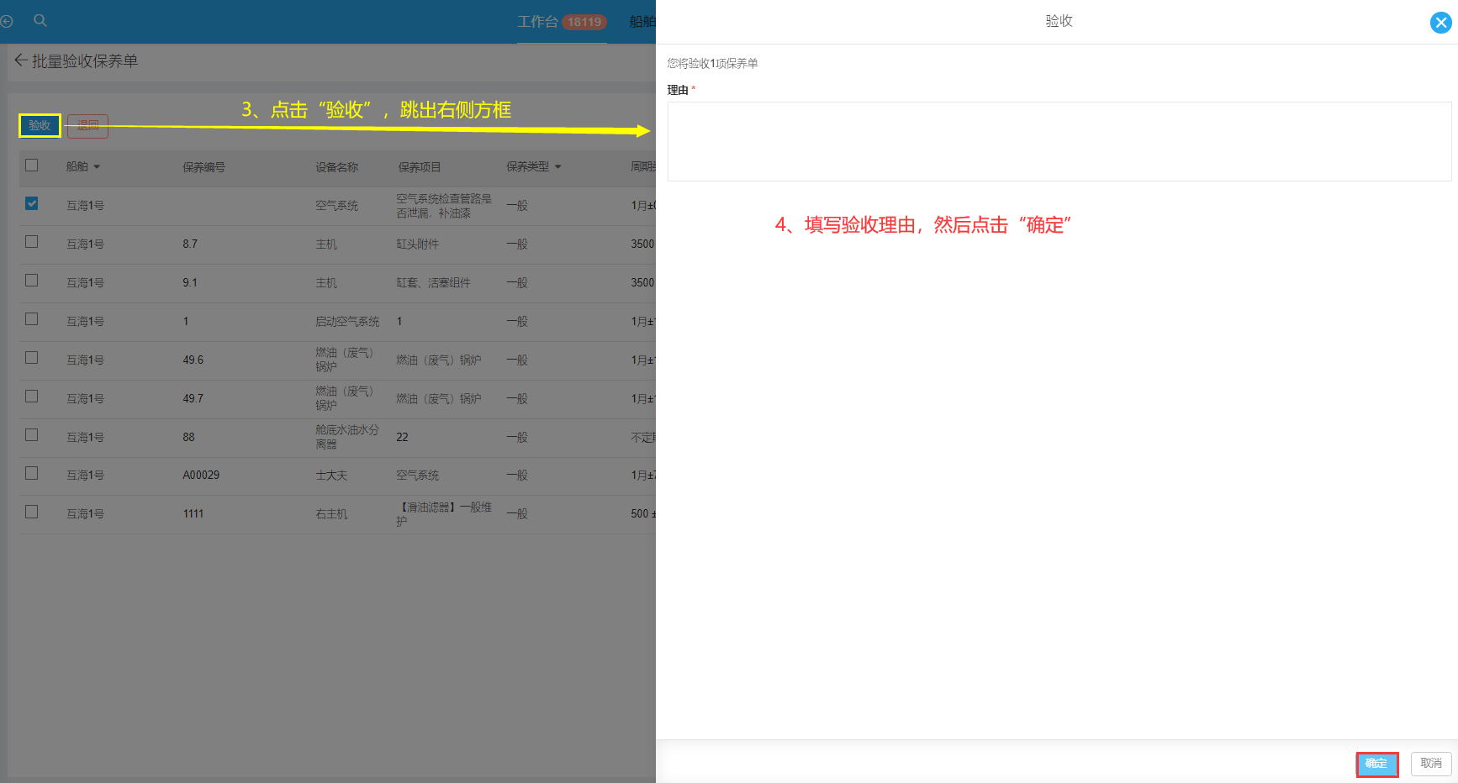Click the 缸套、活塞组件 cell
This screenshot has height=783, width=1458.
(x=434, y=283)
